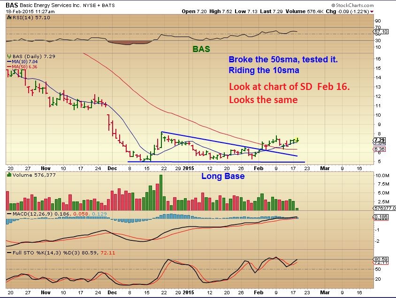The width and height of the screenshot is (396, 298).
Task: Click the bold BAS ticker symbol in header
Action: (x=12, y=5)
